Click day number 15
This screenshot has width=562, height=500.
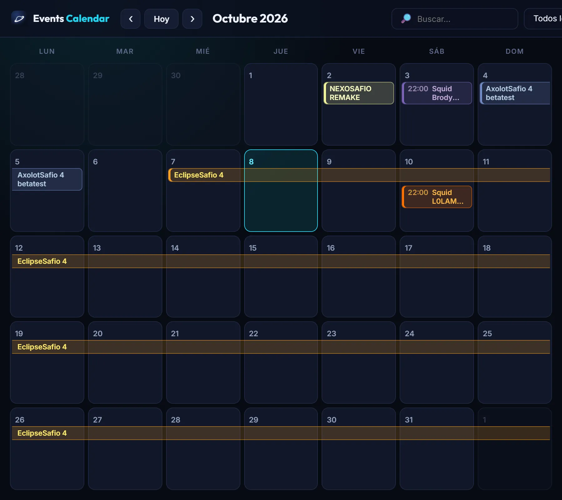click(x=253, y=248)
